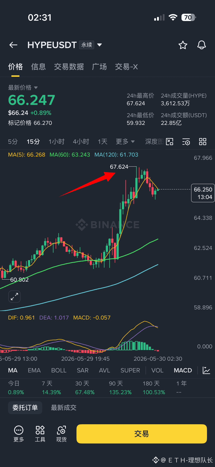Tap the back arrow icon

pos(13,45)
